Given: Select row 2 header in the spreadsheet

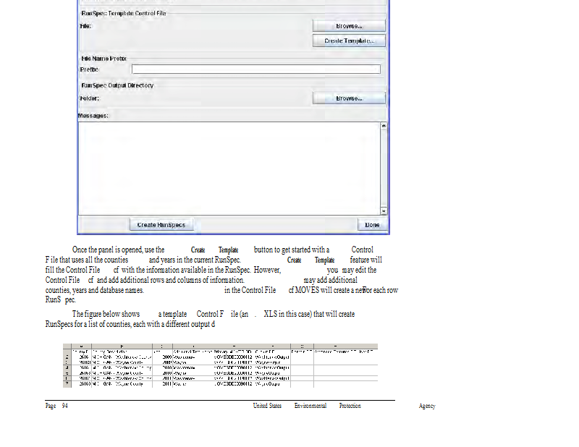Looking at the screenshot, I should [x=67, y=357].
